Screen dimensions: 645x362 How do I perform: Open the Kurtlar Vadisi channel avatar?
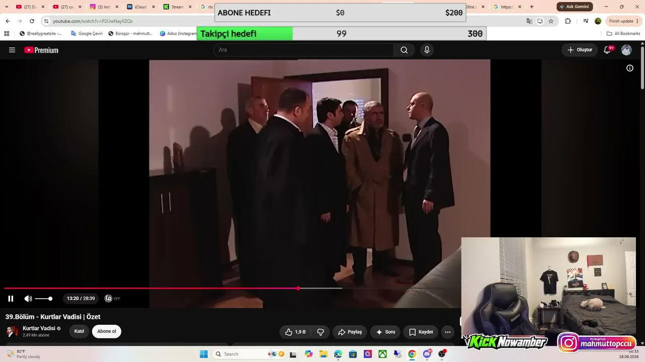click(12, 331)
